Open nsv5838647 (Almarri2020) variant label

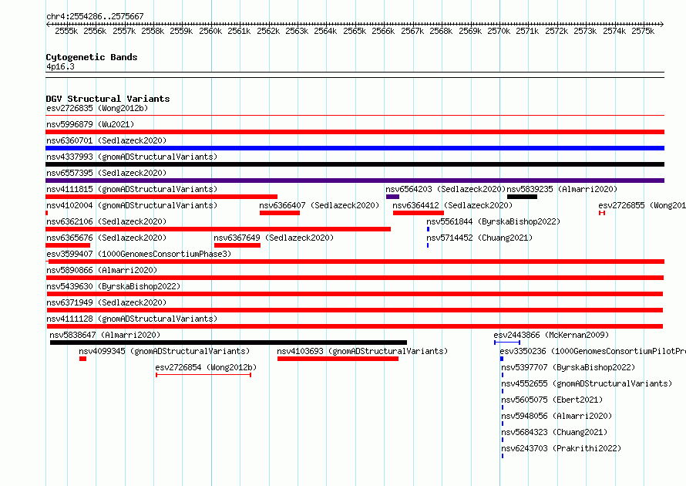[105, 335]
